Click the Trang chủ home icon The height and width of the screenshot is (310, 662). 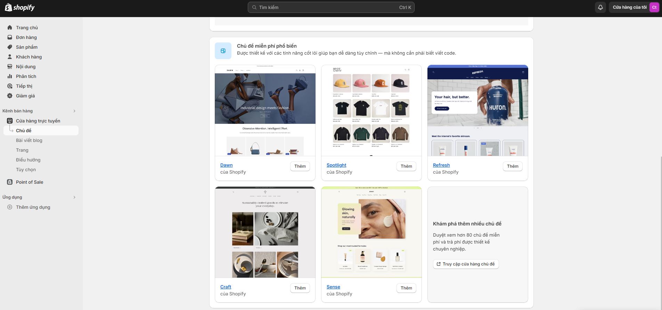click(x=10, y=27)
